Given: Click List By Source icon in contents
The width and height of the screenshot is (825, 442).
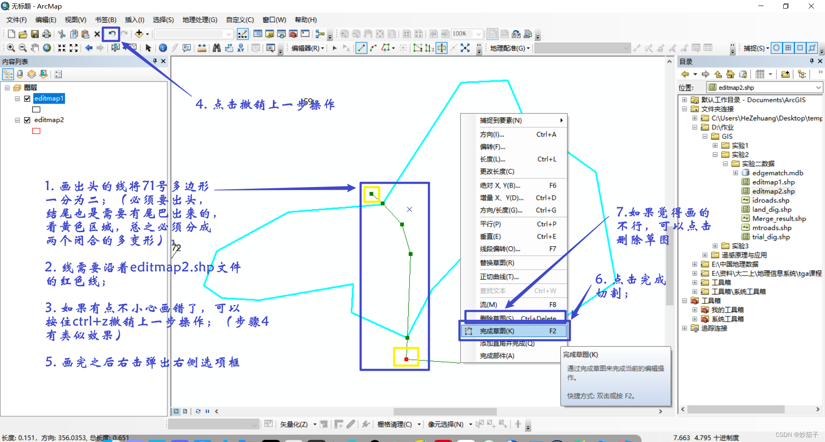Looking at the screenshot, I should point(20,74).
